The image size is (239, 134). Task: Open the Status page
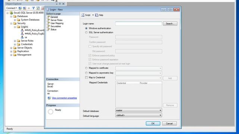53,29
